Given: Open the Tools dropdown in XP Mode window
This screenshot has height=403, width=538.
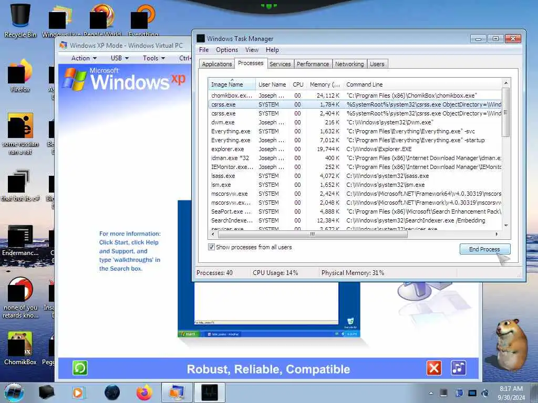Looking at the screenshot, I should 154,58.
